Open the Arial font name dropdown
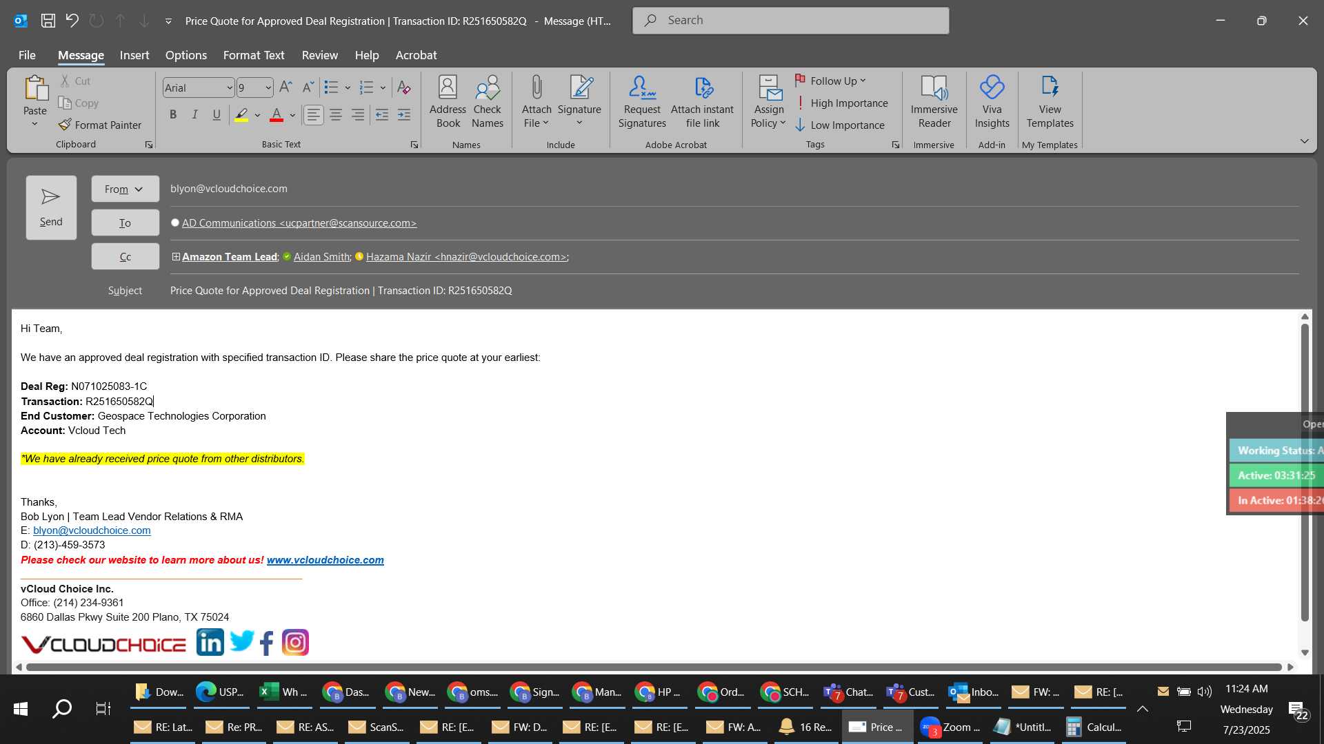This screenshot has width=1324, height=744. [229, 87]
